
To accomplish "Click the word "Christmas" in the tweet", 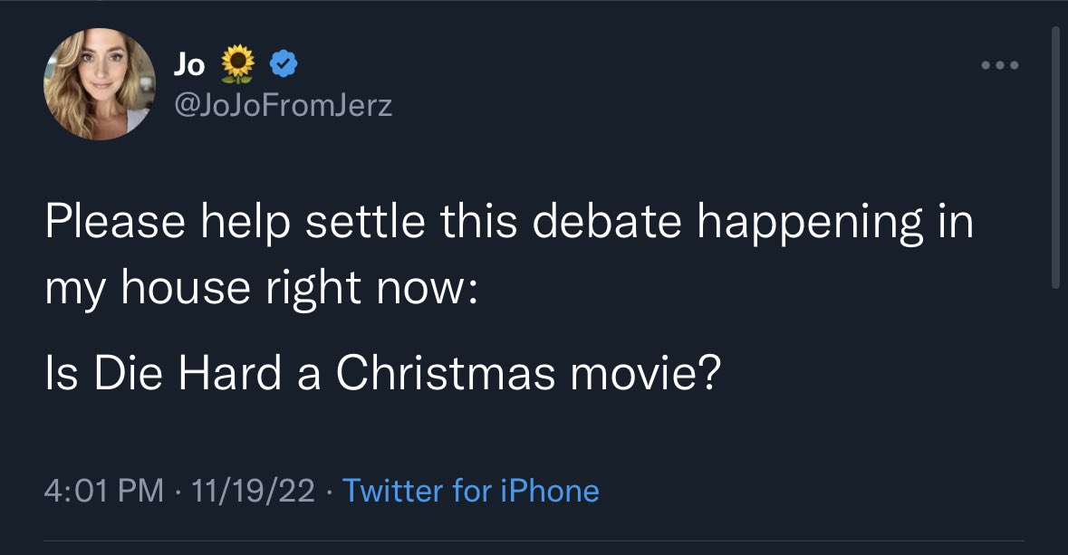I will tap(446, 373).
